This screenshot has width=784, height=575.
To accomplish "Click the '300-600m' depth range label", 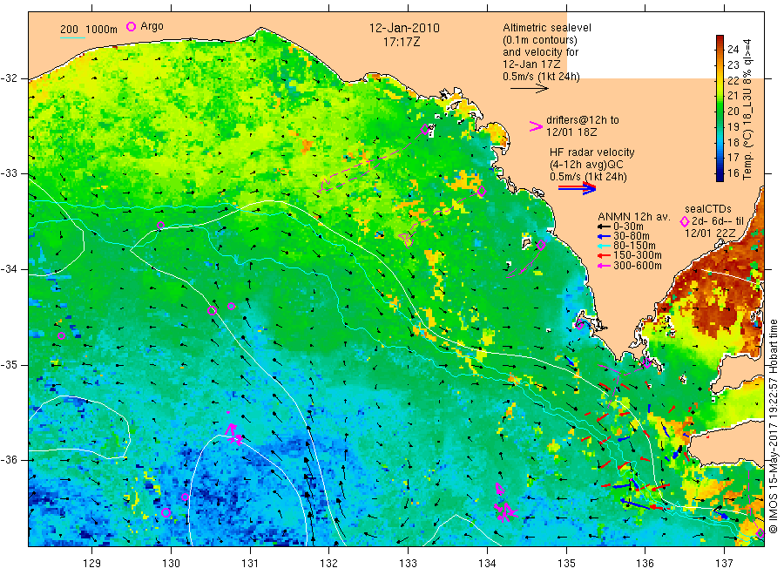I will coord(638,266).
